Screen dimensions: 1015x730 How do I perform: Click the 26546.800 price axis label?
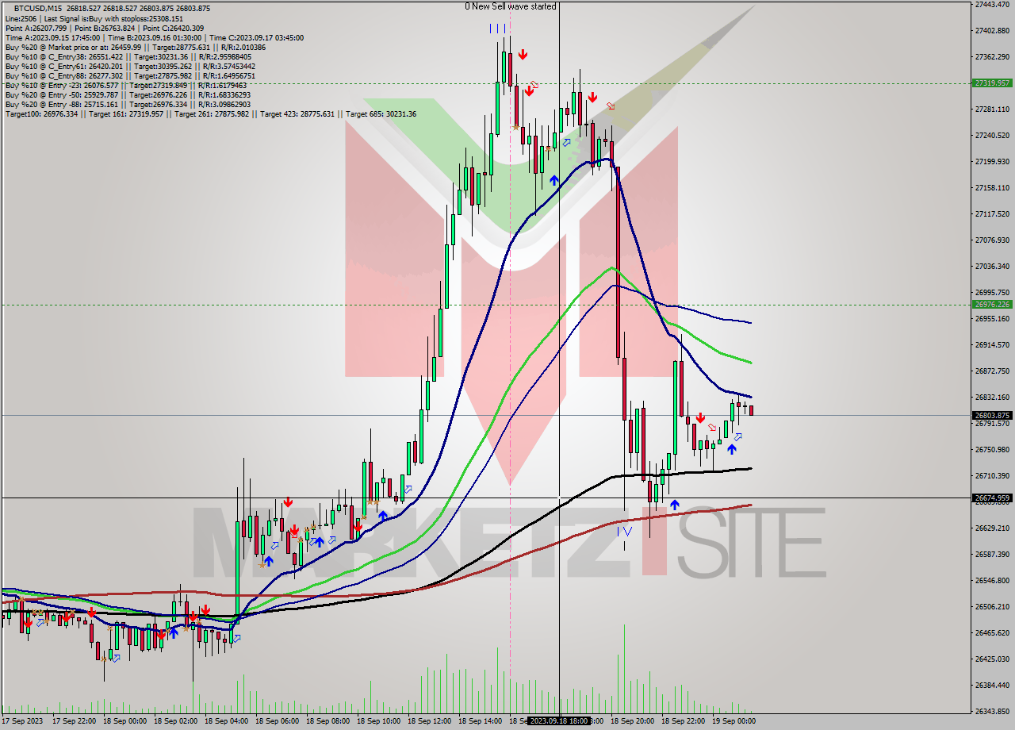point(993,580)
